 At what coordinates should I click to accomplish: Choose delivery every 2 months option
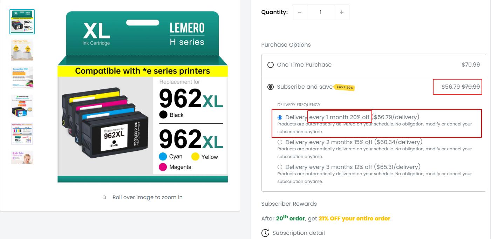(280, 142)
